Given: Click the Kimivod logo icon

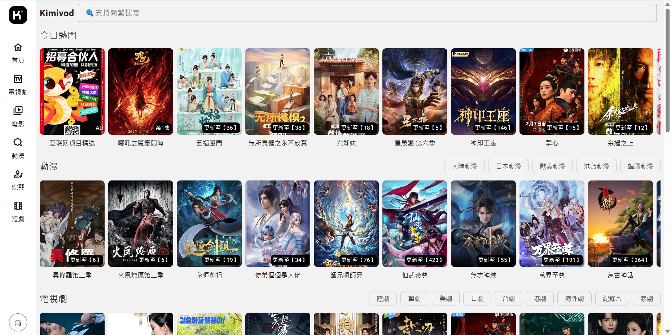Looking at the screenshot, I should 18,15.
